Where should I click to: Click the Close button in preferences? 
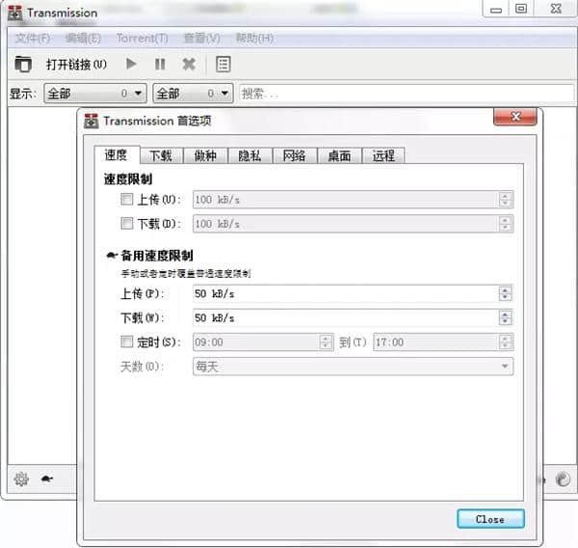[x=490, y=519]
